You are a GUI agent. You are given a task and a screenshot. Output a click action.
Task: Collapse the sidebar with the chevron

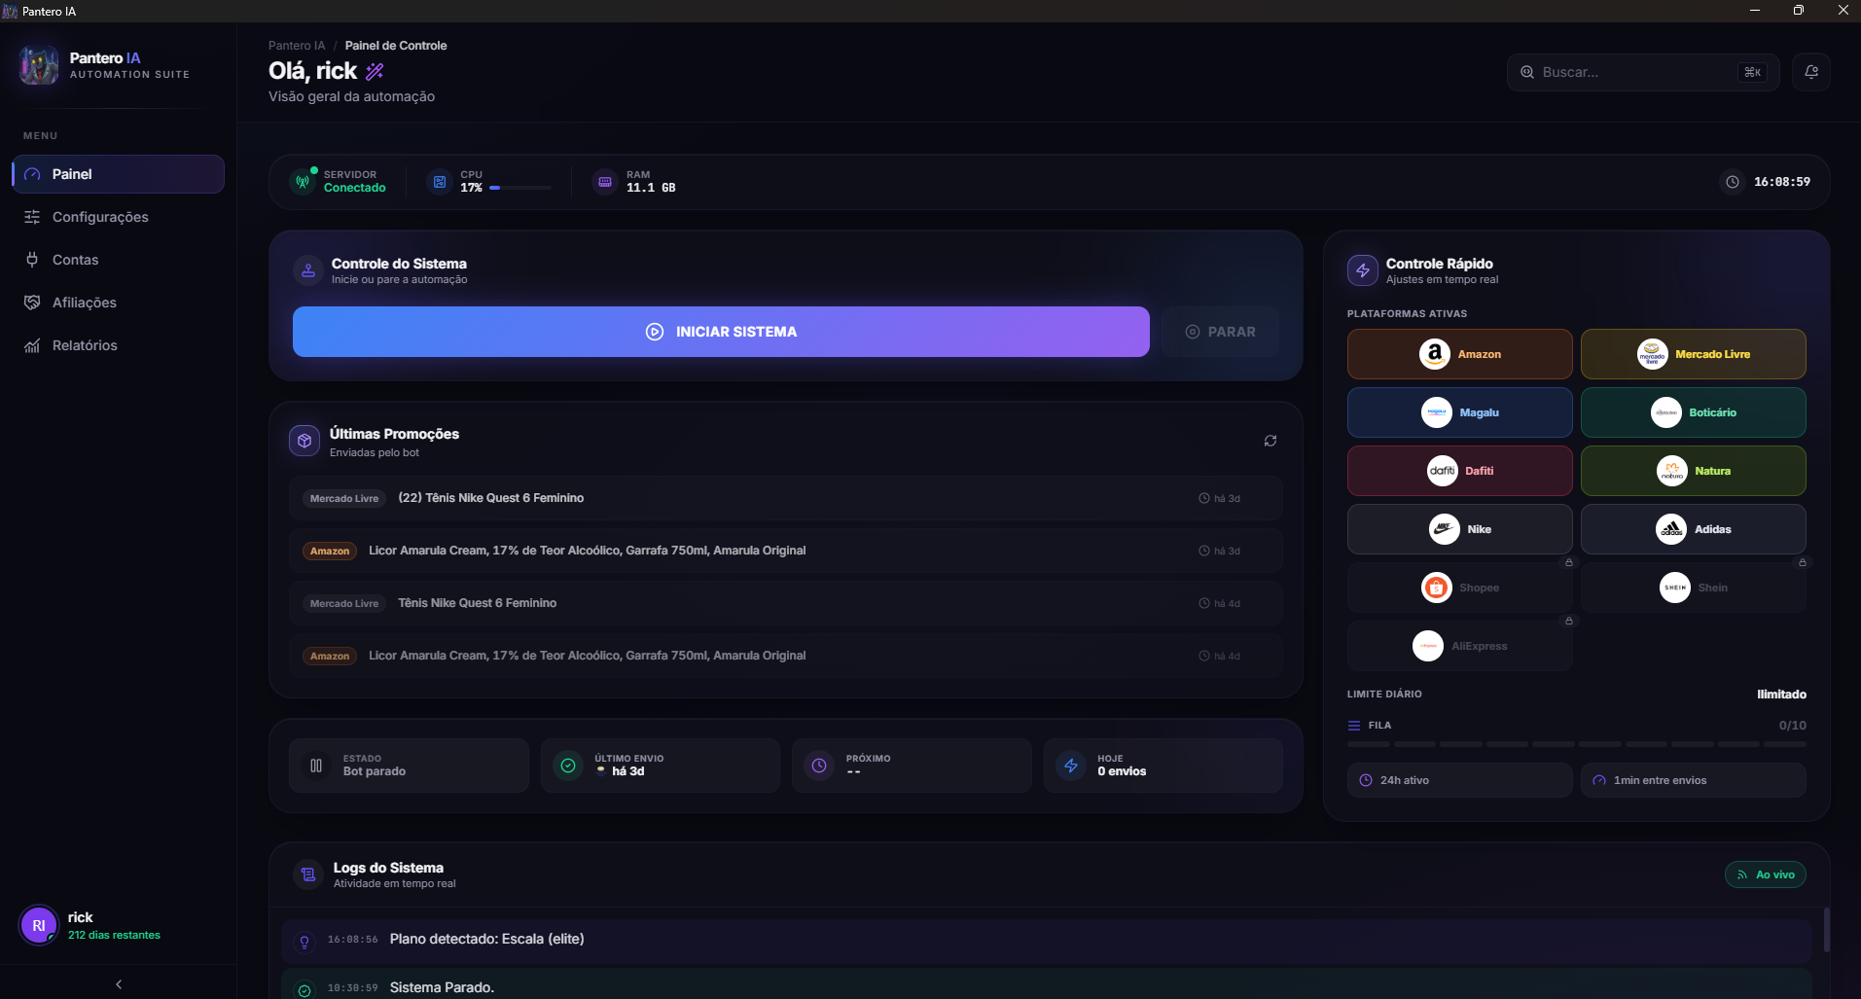119,984
